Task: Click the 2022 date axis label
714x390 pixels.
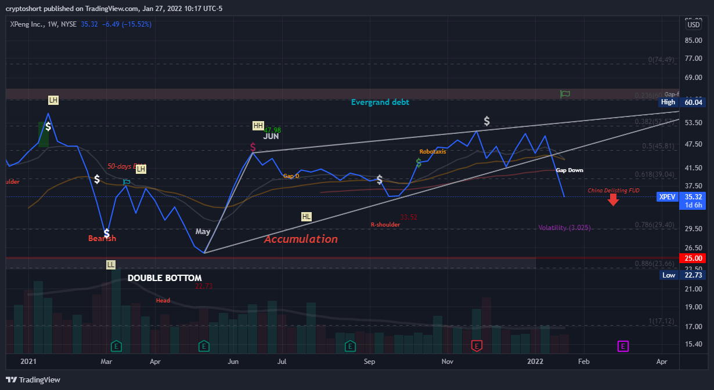Action: [x=535, y=362]
